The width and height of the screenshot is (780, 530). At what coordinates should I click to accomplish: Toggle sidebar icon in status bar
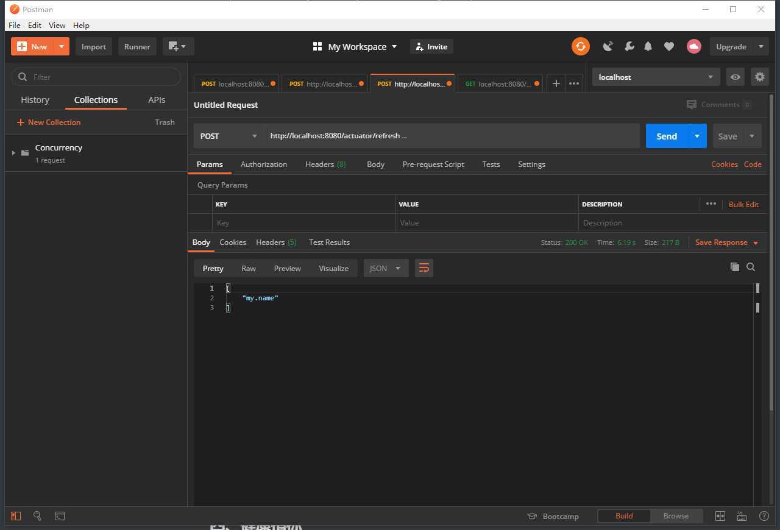[16, 516]
